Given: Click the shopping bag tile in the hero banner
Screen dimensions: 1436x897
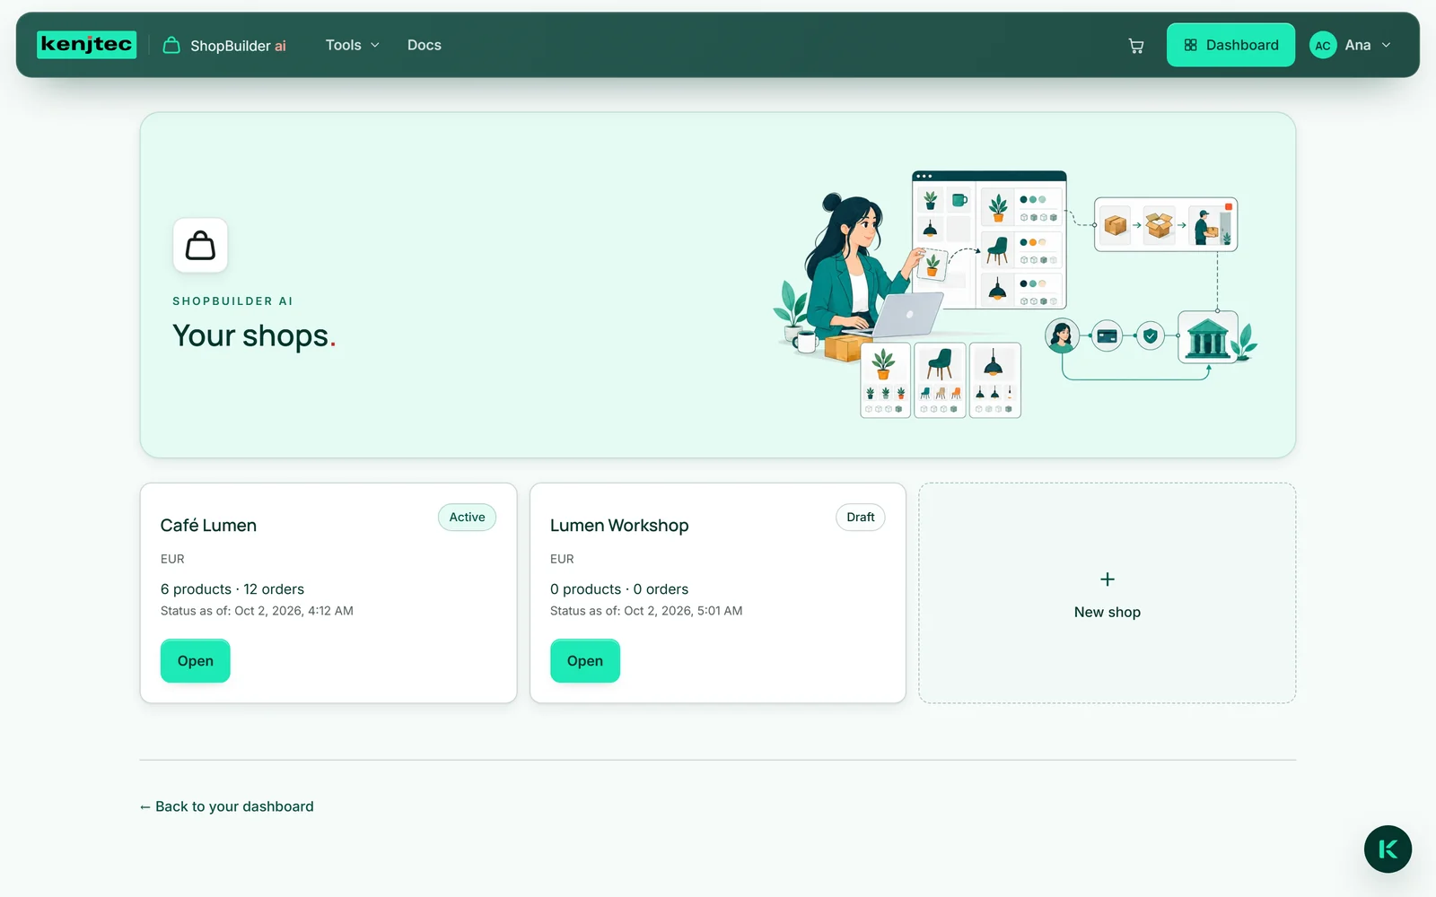Looking at the screenshot, I should click(200, 245).
